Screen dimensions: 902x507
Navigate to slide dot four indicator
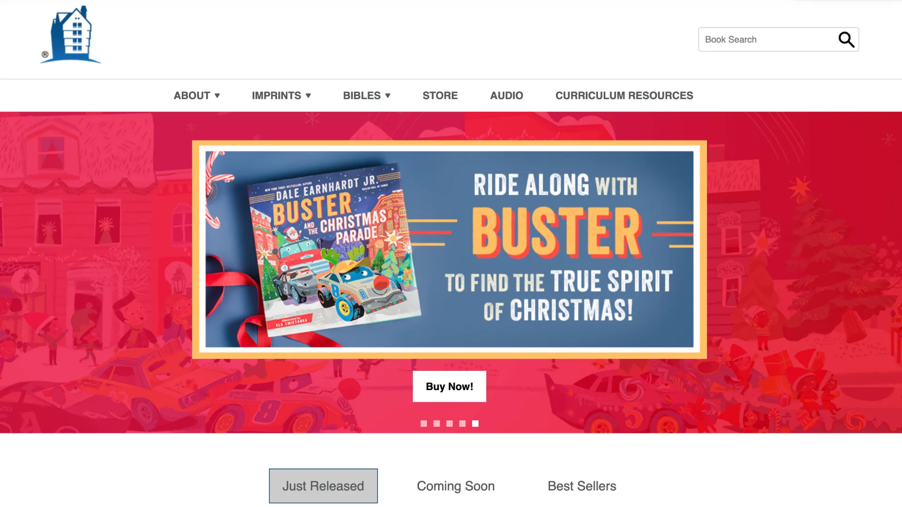point(462,423)
